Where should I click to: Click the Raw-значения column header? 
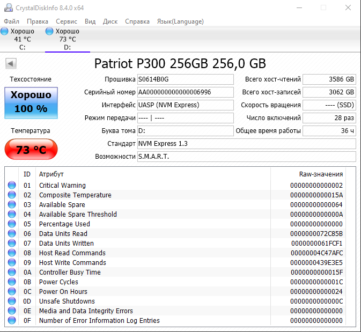[320, 174]
